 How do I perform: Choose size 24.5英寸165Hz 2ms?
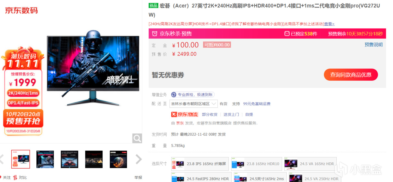tap(260, 178)
